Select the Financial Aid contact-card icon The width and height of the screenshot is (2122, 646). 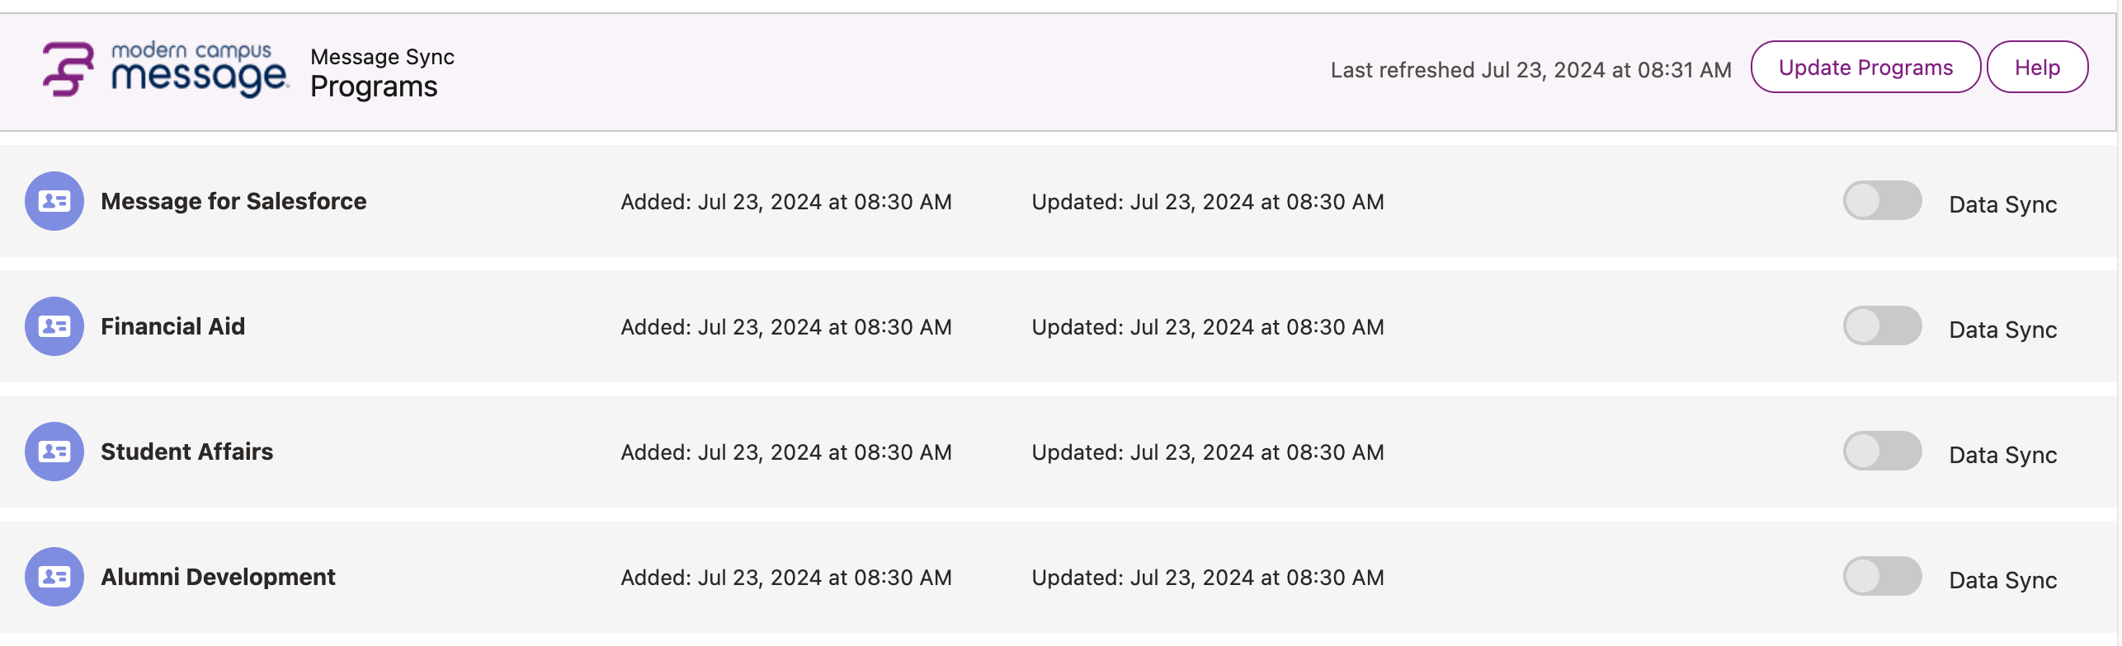click(x=54, y=325)
